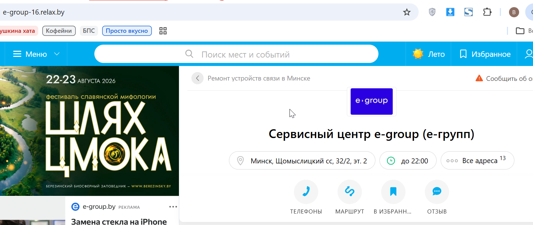Open the ушкина хата bookmark
The width and height of the screenshot is (533, 225).
point(18,31)
